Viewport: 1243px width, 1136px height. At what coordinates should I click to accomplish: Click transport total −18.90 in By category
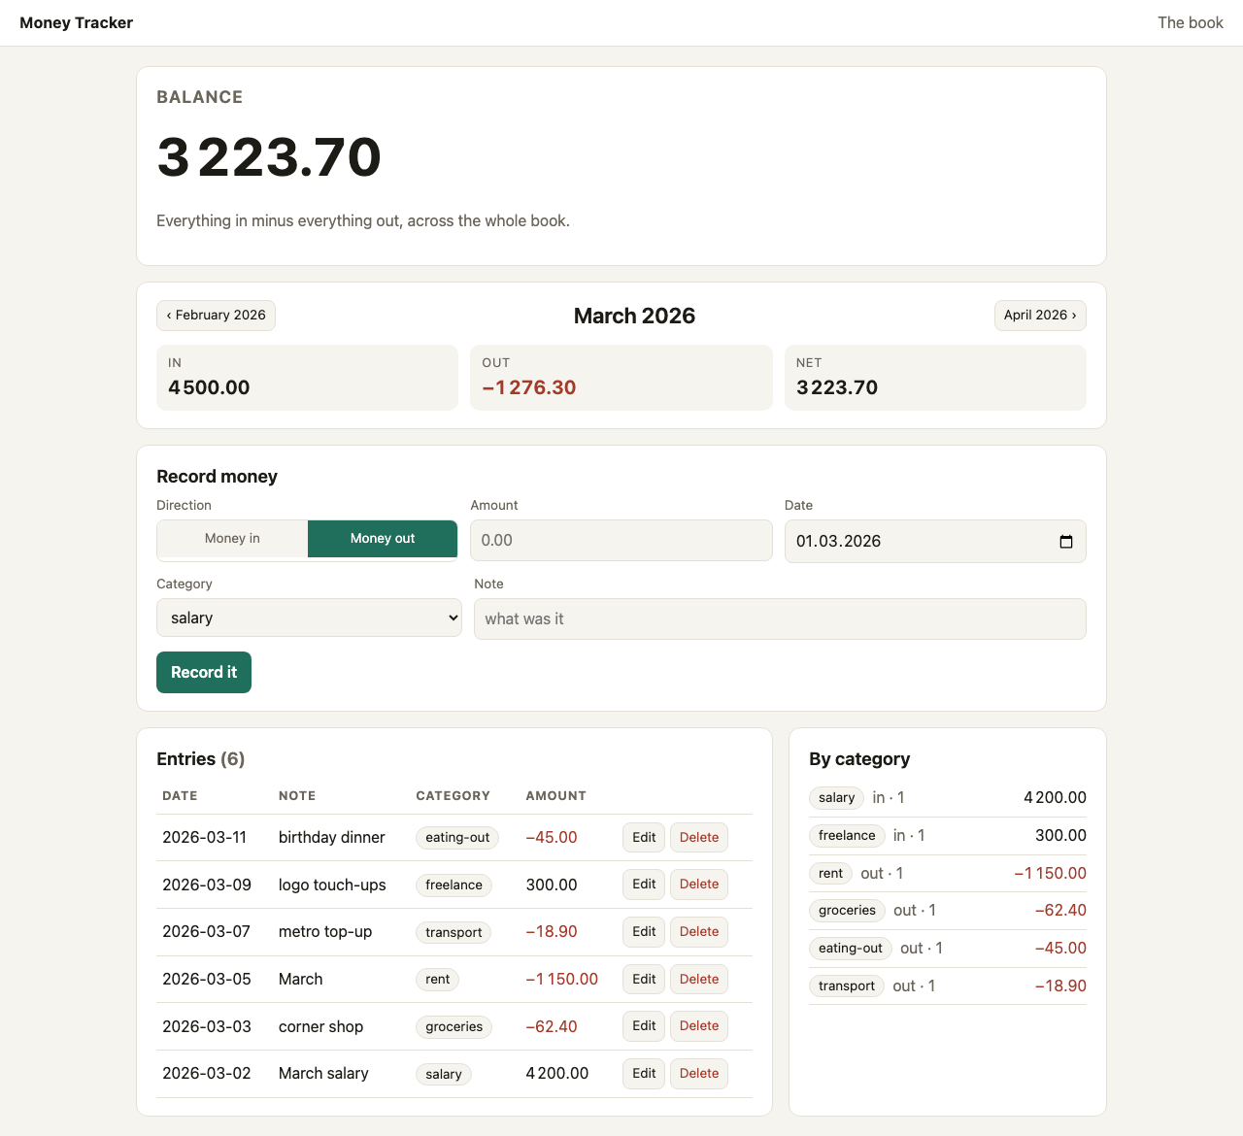pos(1060,986)
